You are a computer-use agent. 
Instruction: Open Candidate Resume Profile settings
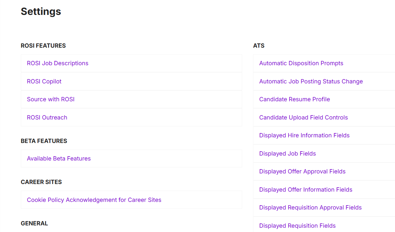coord(295,99)
